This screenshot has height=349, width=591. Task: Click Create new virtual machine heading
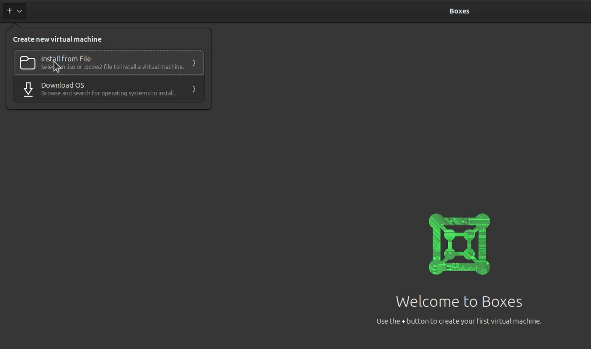tap(57, 39)
